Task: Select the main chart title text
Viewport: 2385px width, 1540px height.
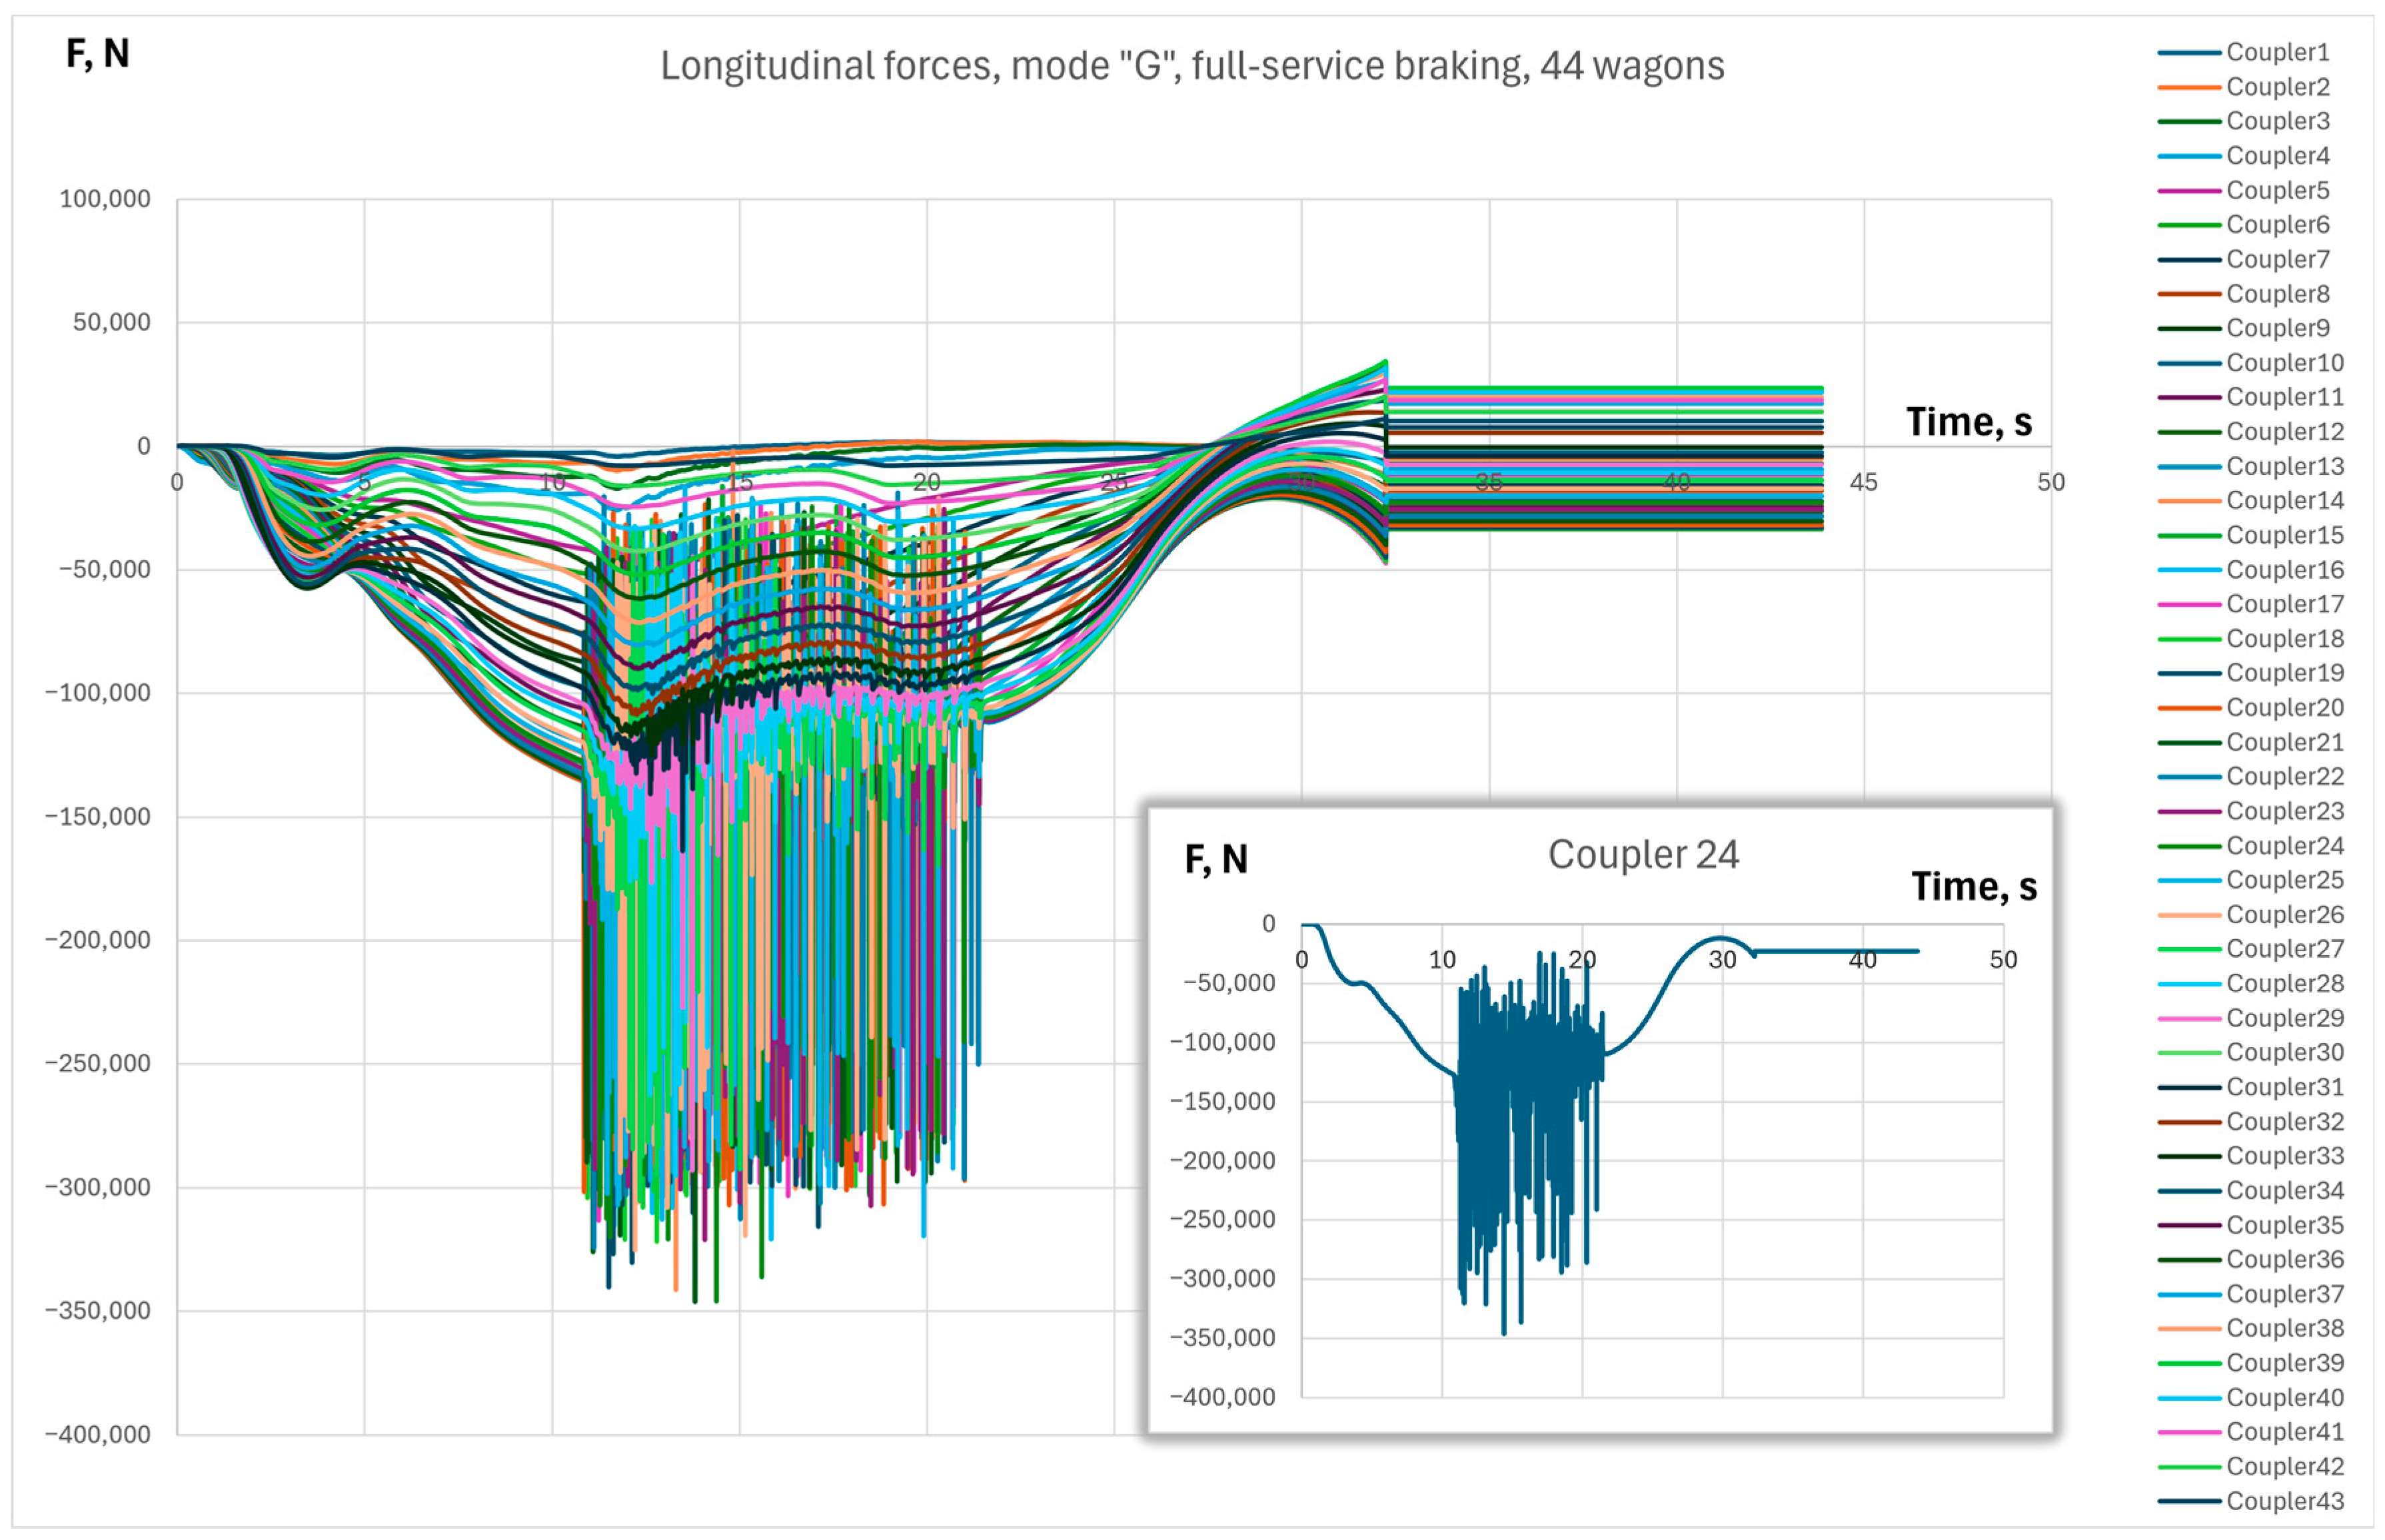Action: pyautogui.click(x=1192, y=66)
